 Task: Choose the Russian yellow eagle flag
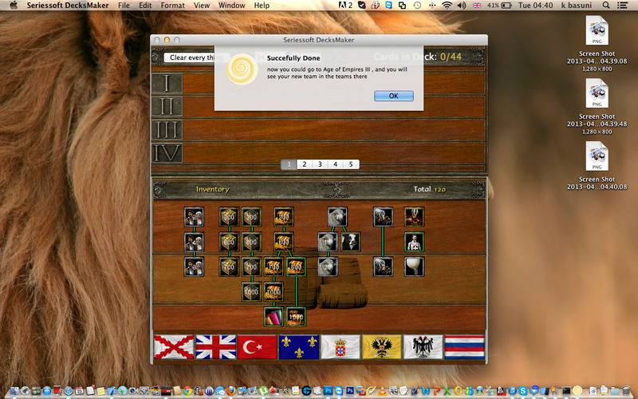tap(382, 347)
